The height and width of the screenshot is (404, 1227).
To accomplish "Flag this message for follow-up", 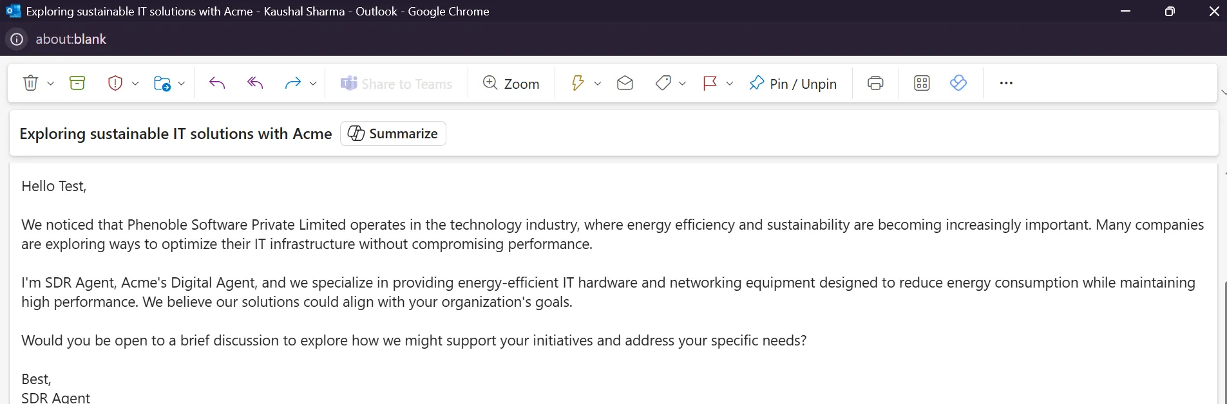I will click(x=710, y=83).
